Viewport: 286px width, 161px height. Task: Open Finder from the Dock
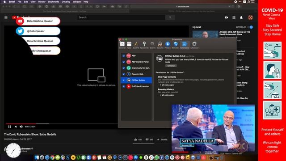tap(37, 157)
